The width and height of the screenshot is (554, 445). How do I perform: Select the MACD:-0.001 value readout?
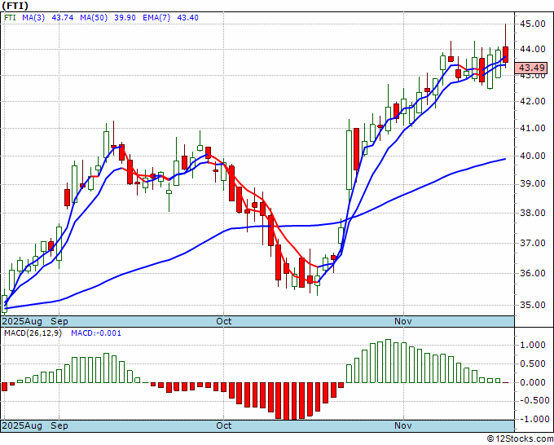[x=96, y=333]
